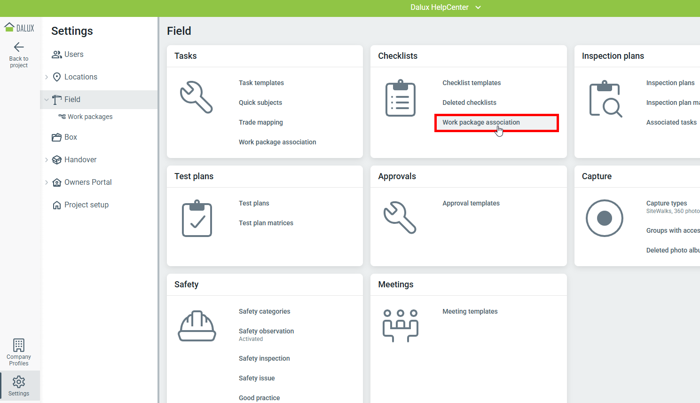Expand the Locations tree item

[47, 77]
